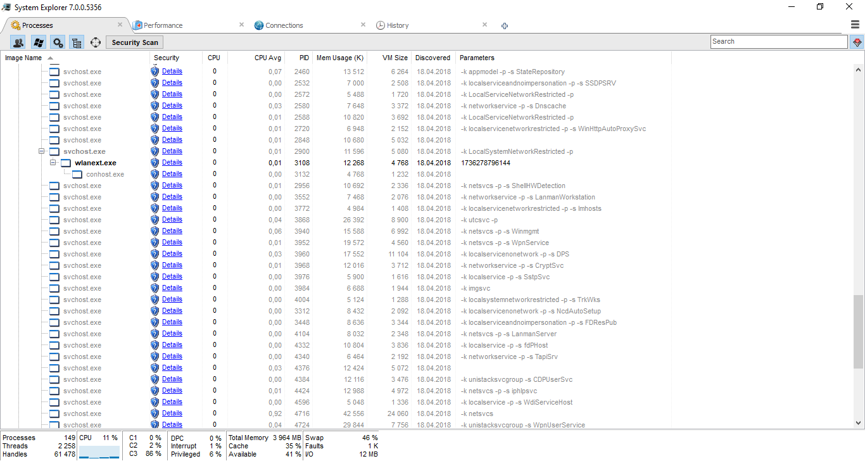The height and width of the screenshot is (461, 865).
Task: Click the scrollbar down arrow
Action: pos(858,423)
